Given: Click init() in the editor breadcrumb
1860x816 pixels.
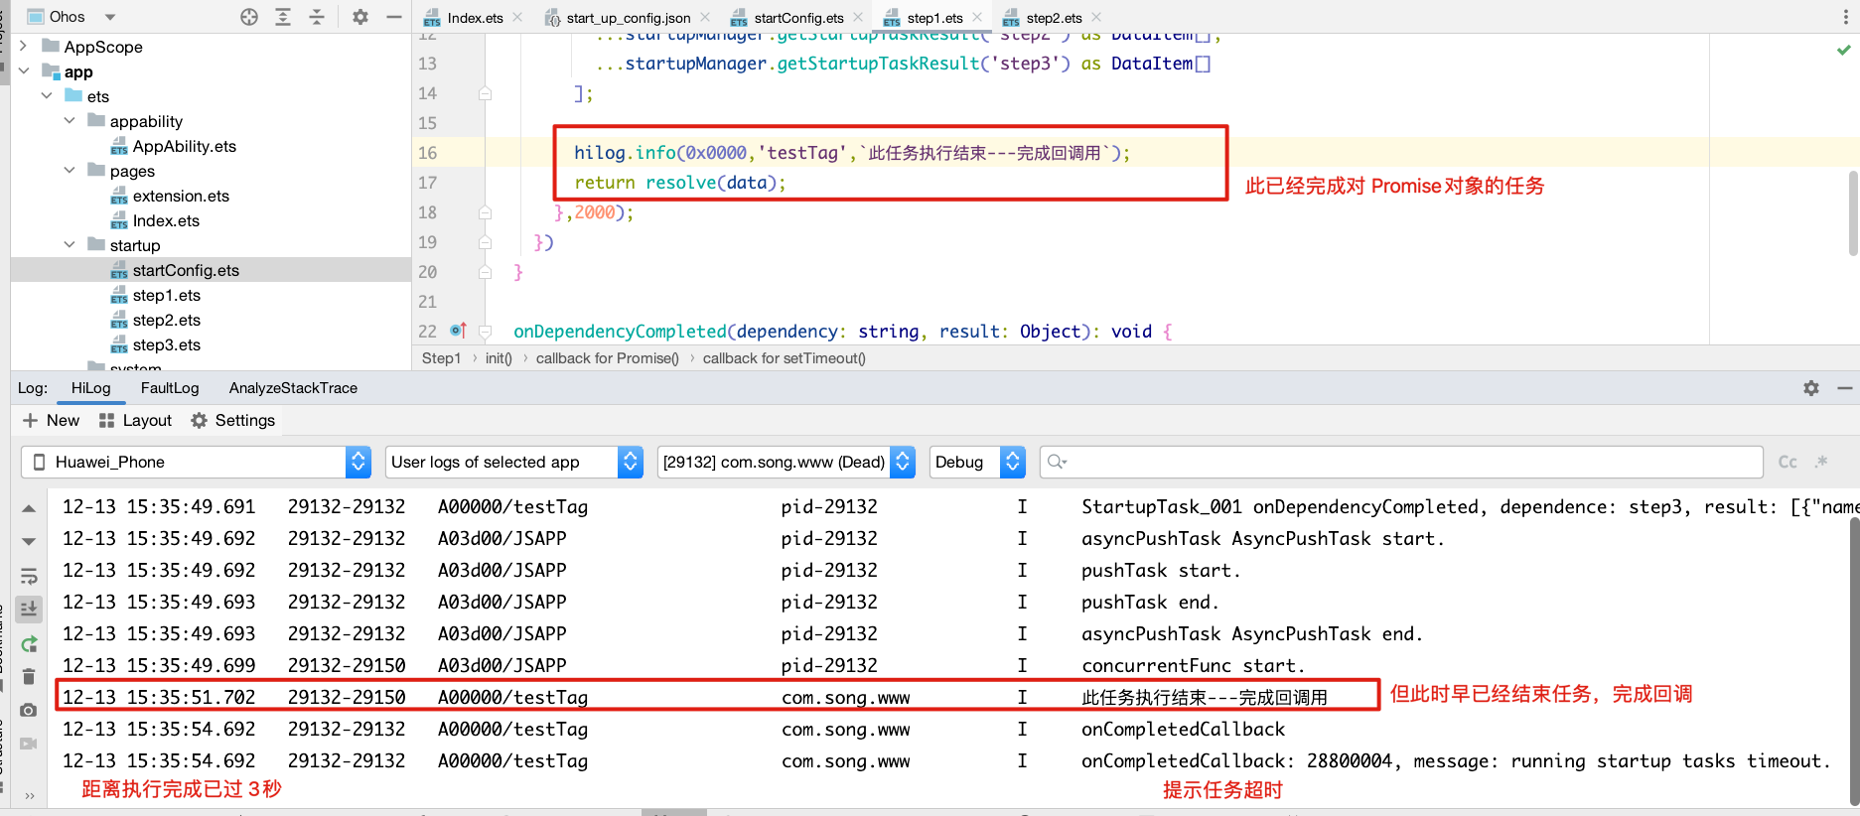Looking at the screenshot, I should (x=499, y=358).
